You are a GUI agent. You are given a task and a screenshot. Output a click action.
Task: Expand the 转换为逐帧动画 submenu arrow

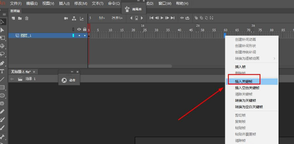pos(274,58)
